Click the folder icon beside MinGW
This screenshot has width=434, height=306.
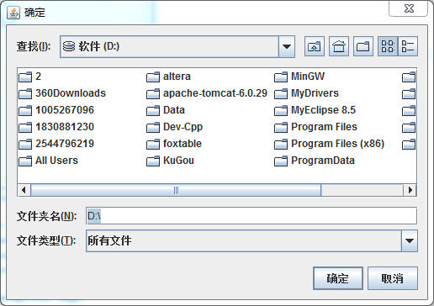click(281, 76)
